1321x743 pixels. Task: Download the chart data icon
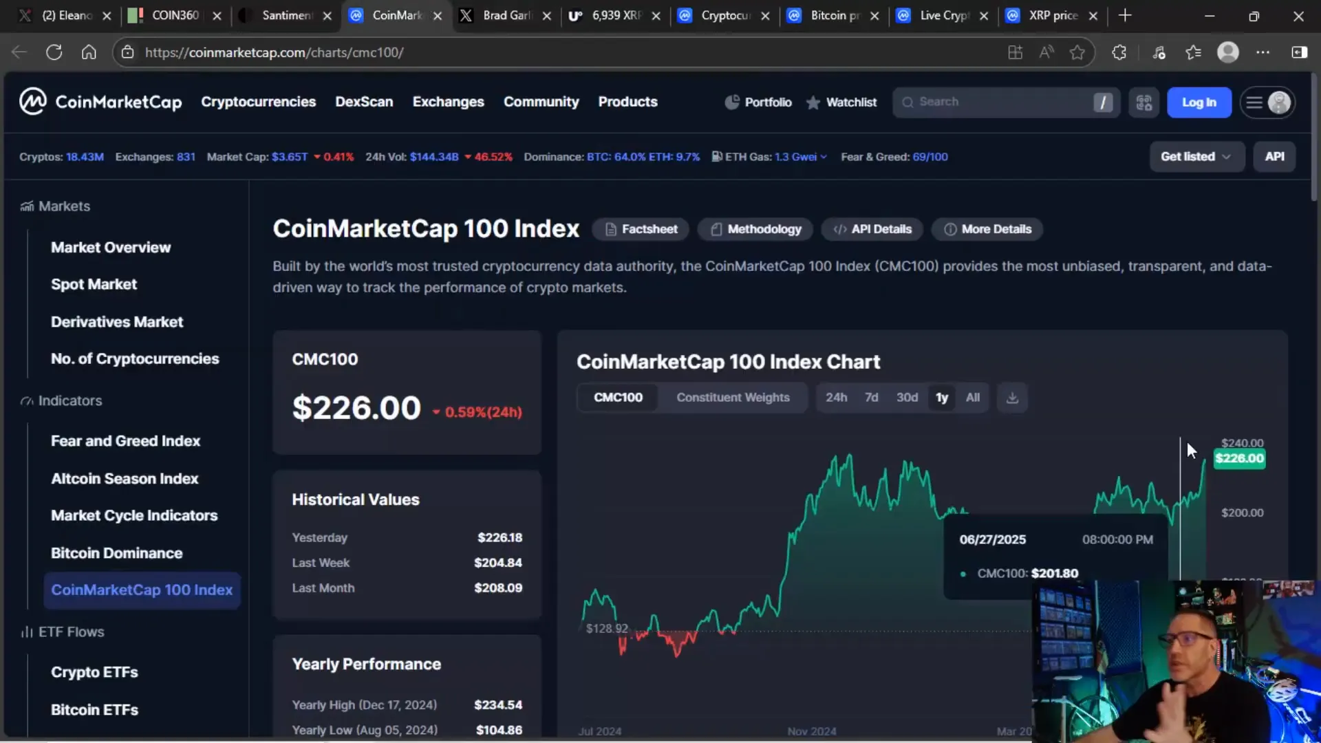1012,398
